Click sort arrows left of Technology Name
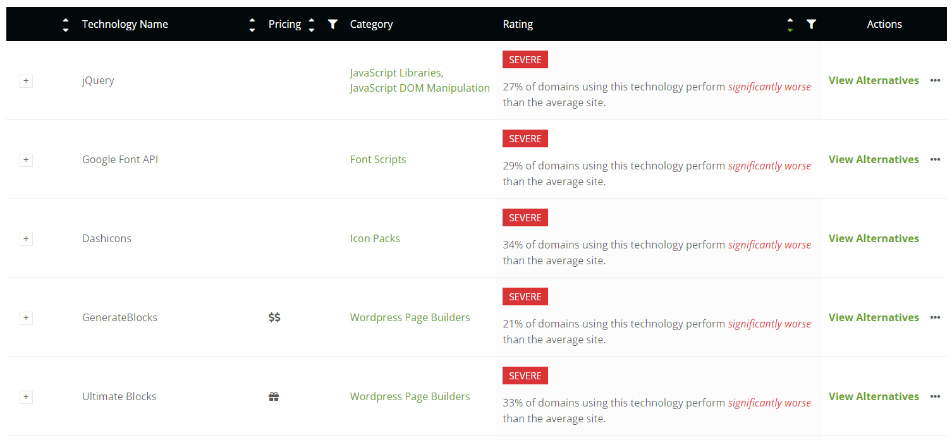Viewport: 952px width, 440px height. (x=66, y=25)
